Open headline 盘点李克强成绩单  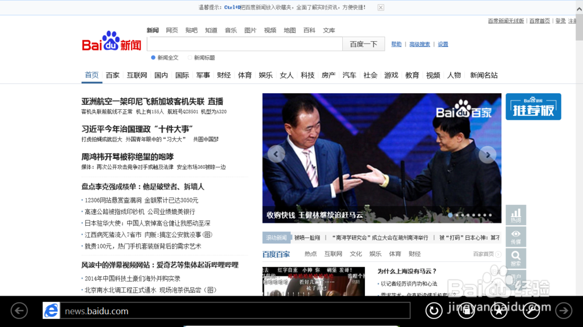(143, 187)
